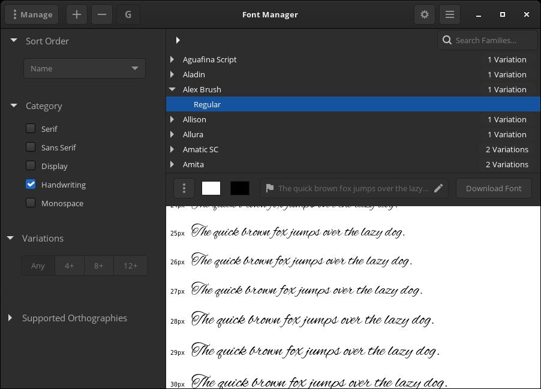Collapse the Variations section

click(x=10, y=238)
